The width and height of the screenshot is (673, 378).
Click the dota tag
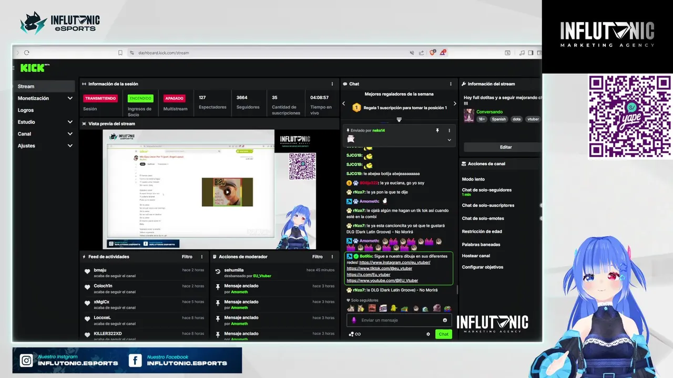[516, 119]
